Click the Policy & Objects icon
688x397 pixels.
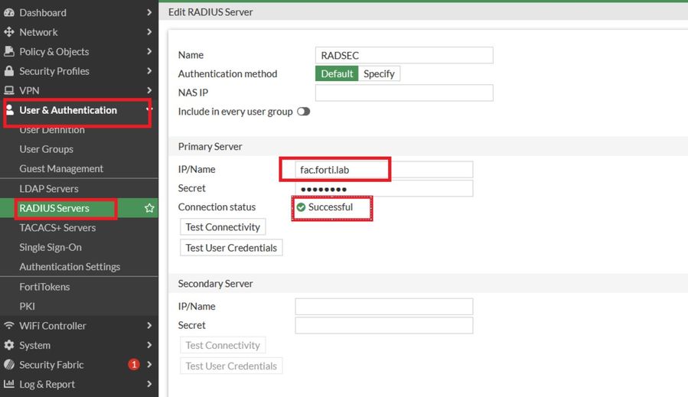8,51
